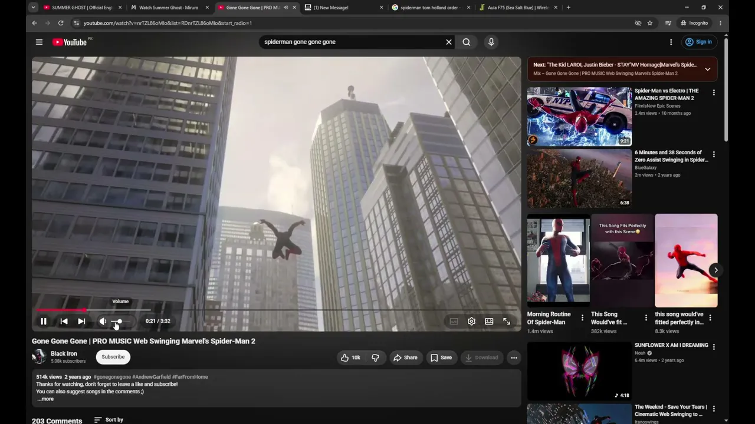Open the Black Iron channel name
Image resolution: width=755 pixels, height=424 pixels.
(64, 353)
